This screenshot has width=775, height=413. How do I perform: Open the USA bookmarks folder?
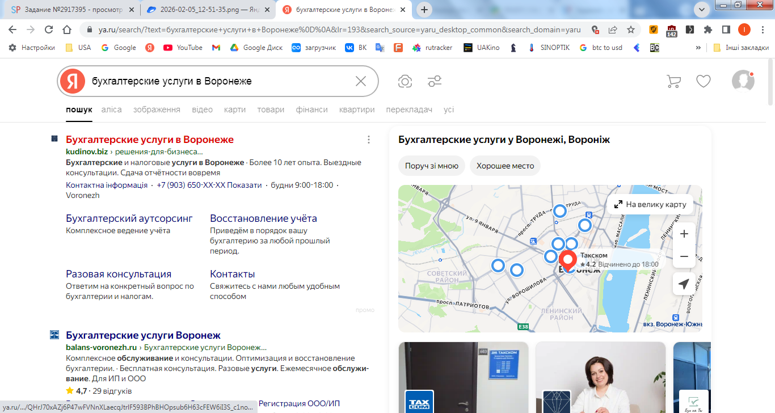coord(78,48)
